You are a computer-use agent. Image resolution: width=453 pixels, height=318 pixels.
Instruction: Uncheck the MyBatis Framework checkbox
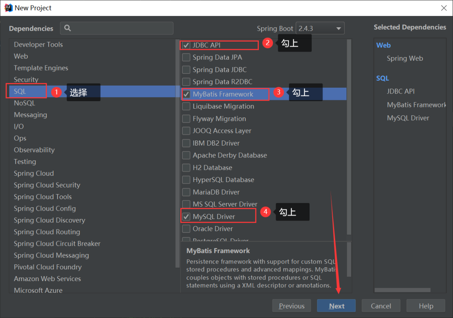186,94
